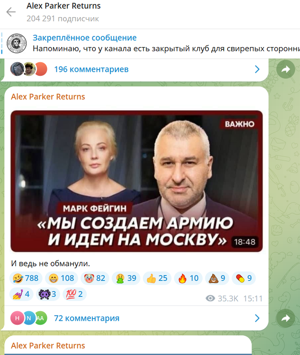
Task: Open the pinned message channel avatar
Action: click(16, 43)
